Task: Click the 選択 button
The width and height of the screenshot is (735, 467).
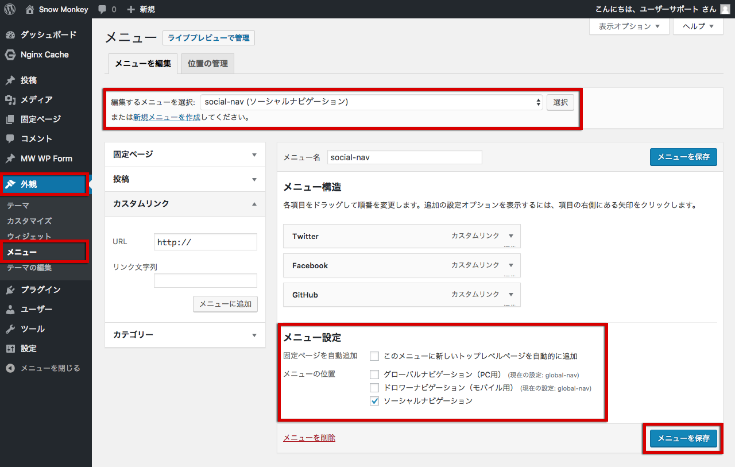Action: 560,102
